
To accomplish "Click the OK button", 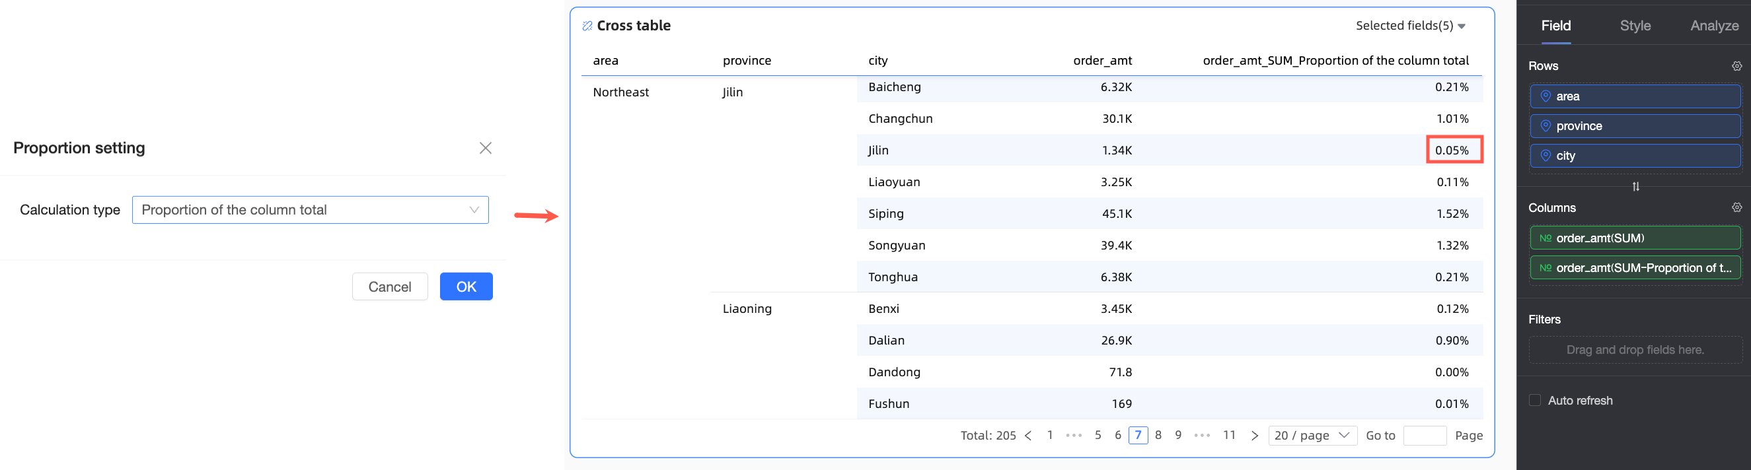I will (x=466, y=286).
